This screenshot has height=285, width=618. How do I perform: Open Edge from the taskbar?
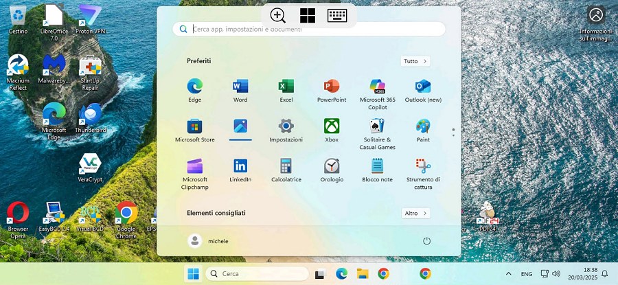click(341, 273)
